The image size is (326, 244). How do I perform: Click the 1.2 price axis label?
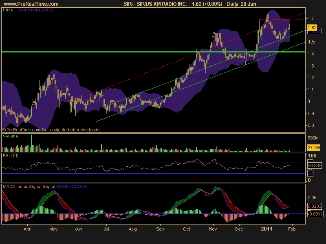[311, 78]
